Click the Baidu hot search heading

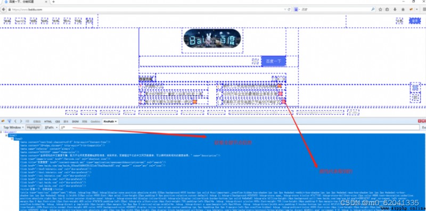[x=146, y=79]
